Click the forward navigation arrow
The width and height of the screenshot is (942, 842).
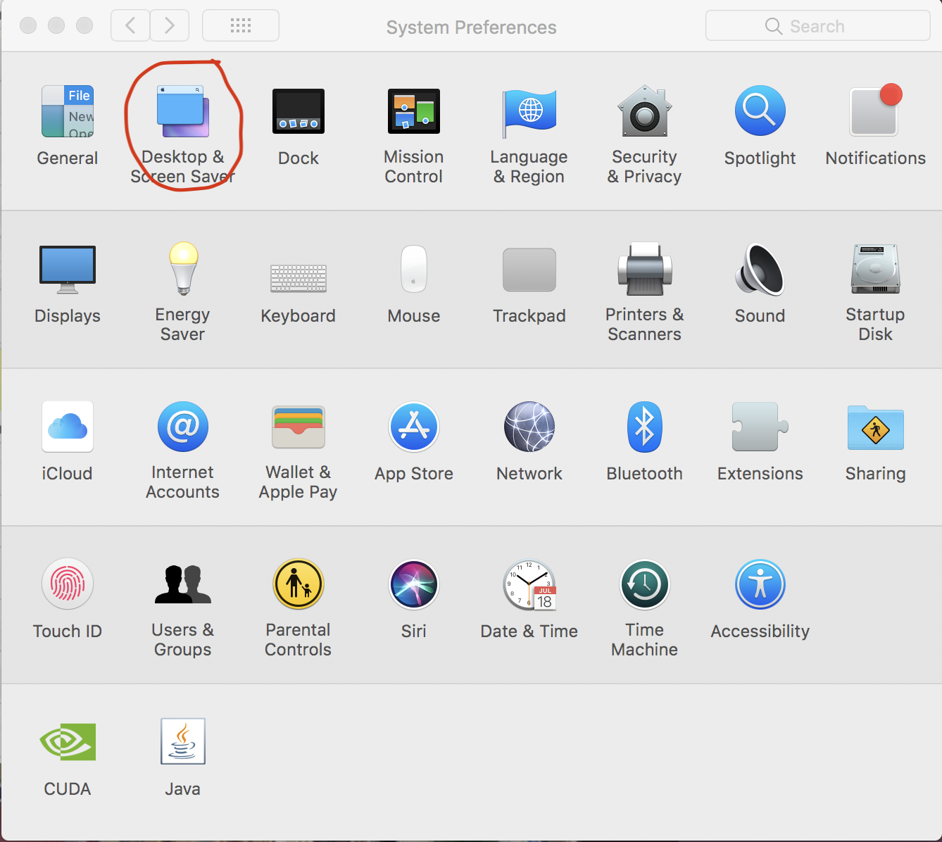coord(170,26)
